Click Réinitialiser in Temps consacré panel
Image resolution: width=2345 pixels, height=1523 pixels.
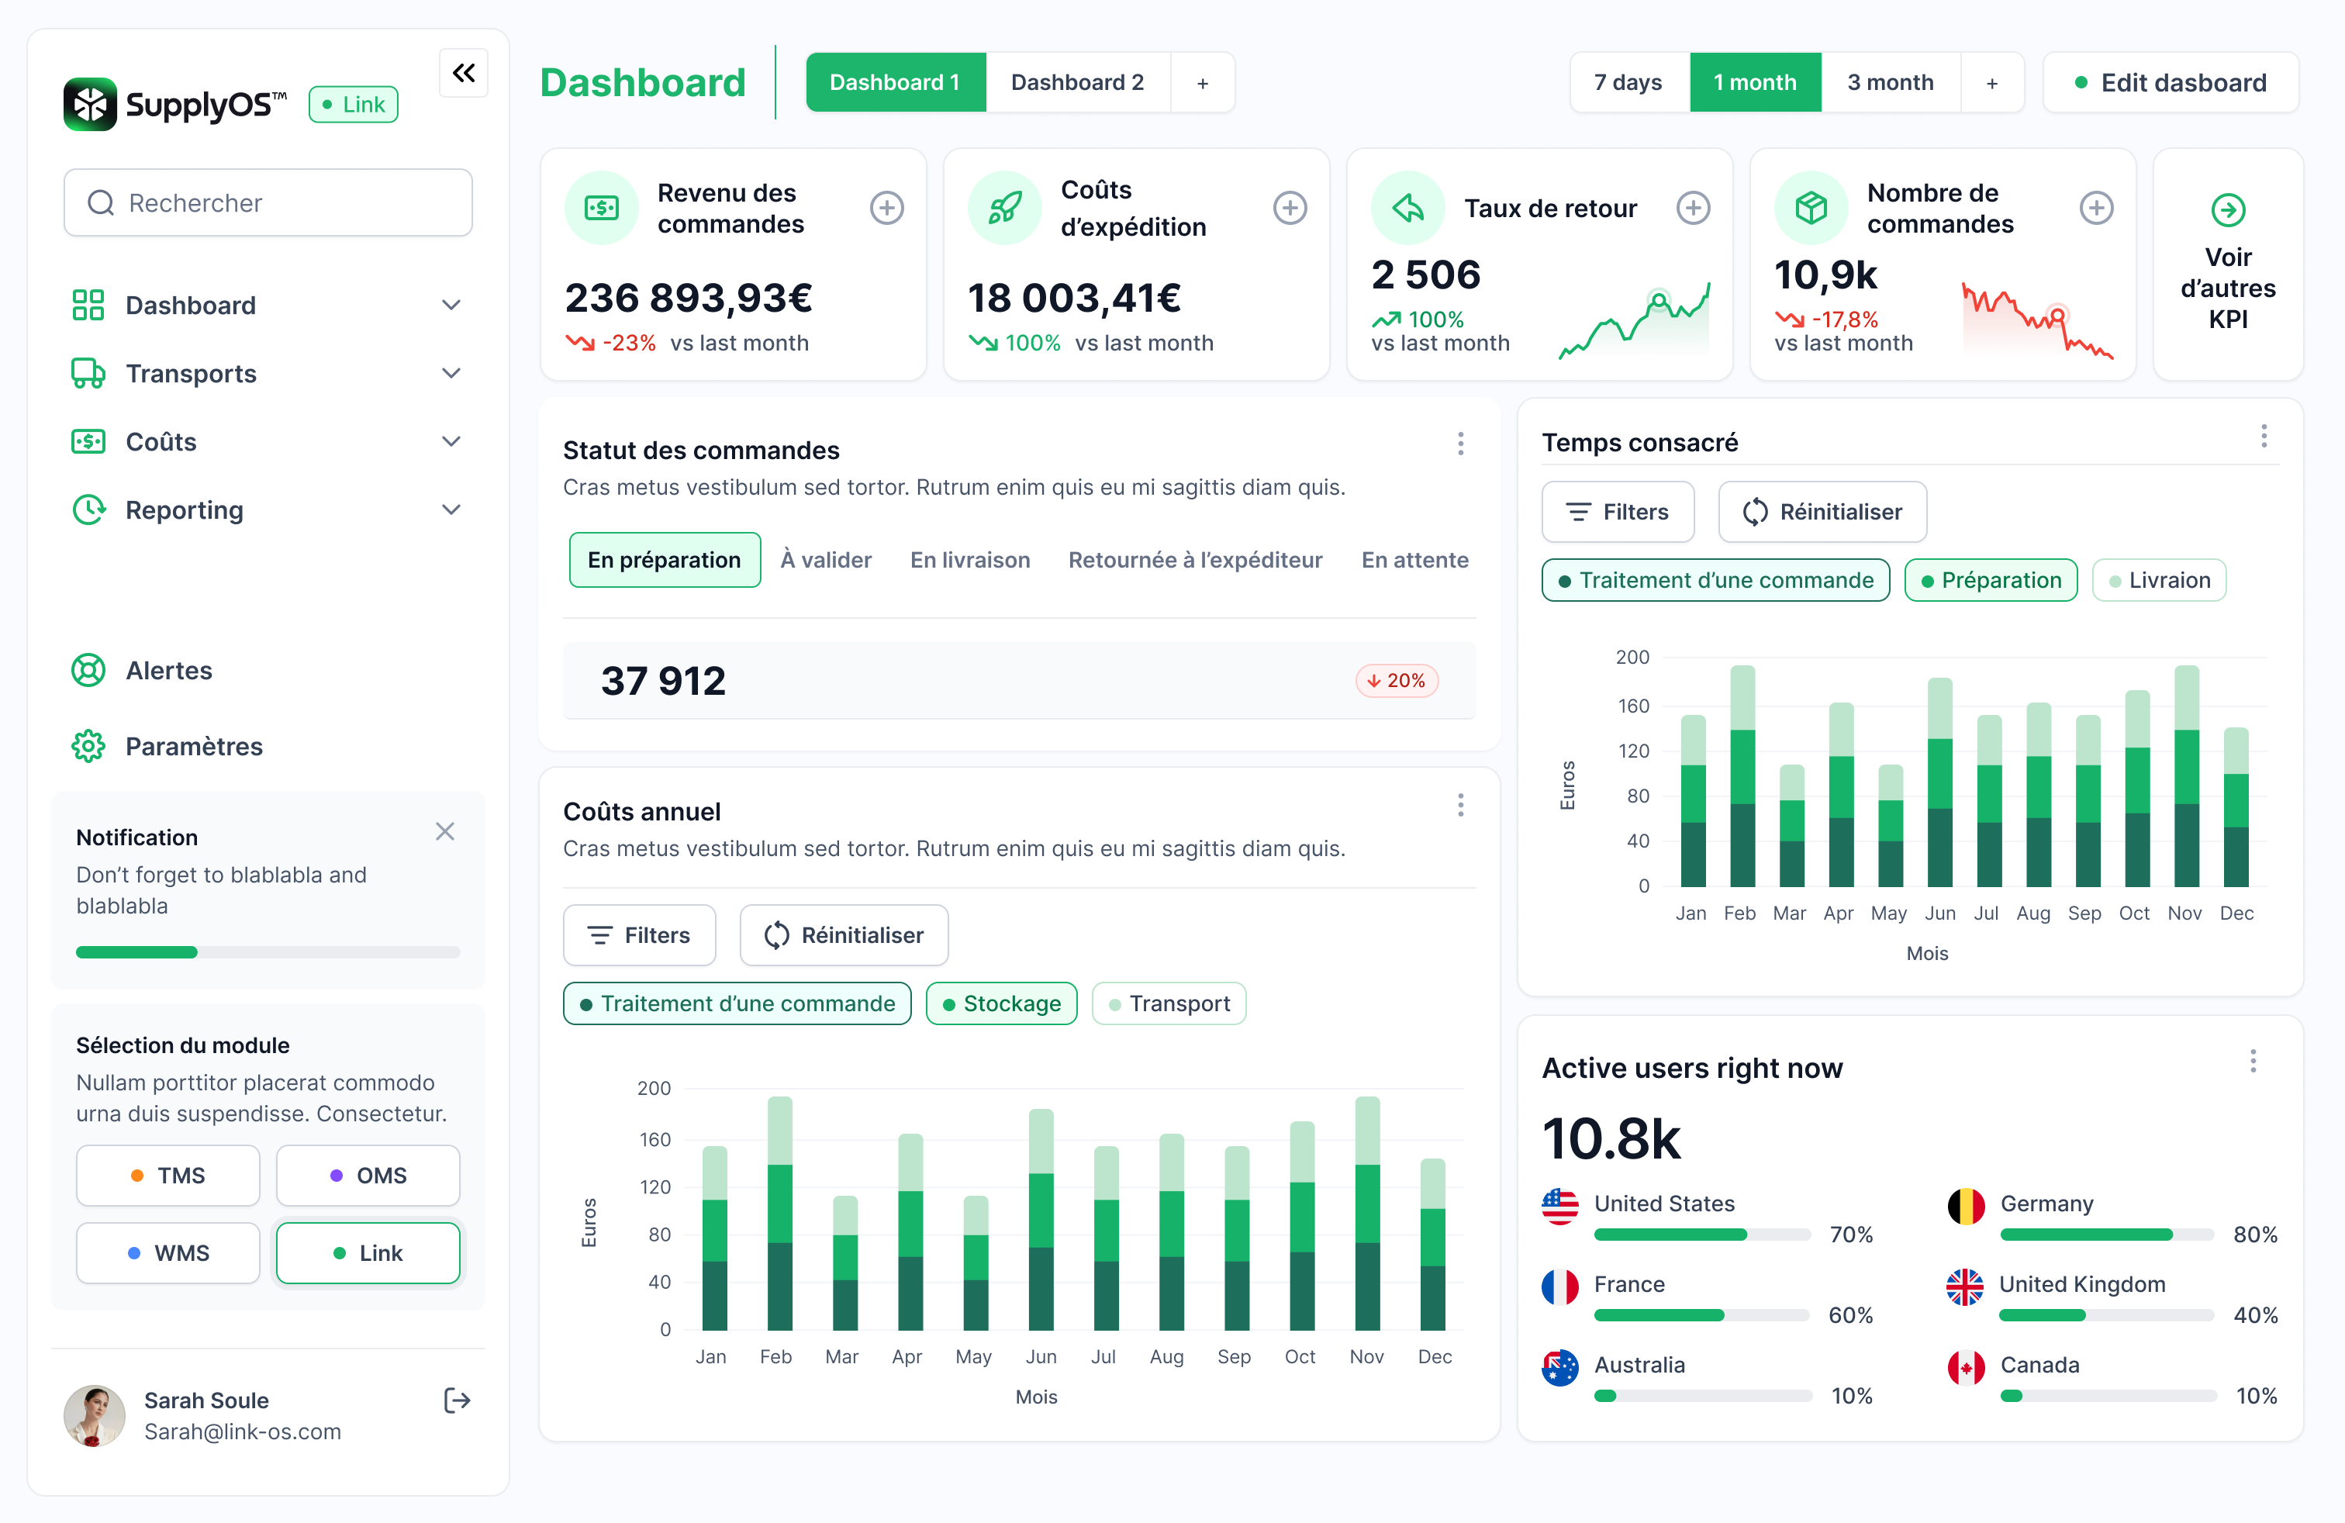coord(1822,511)
